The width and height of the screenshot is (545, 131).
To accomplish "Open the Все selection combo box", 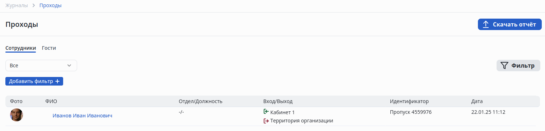I will (x=41, y=65).
